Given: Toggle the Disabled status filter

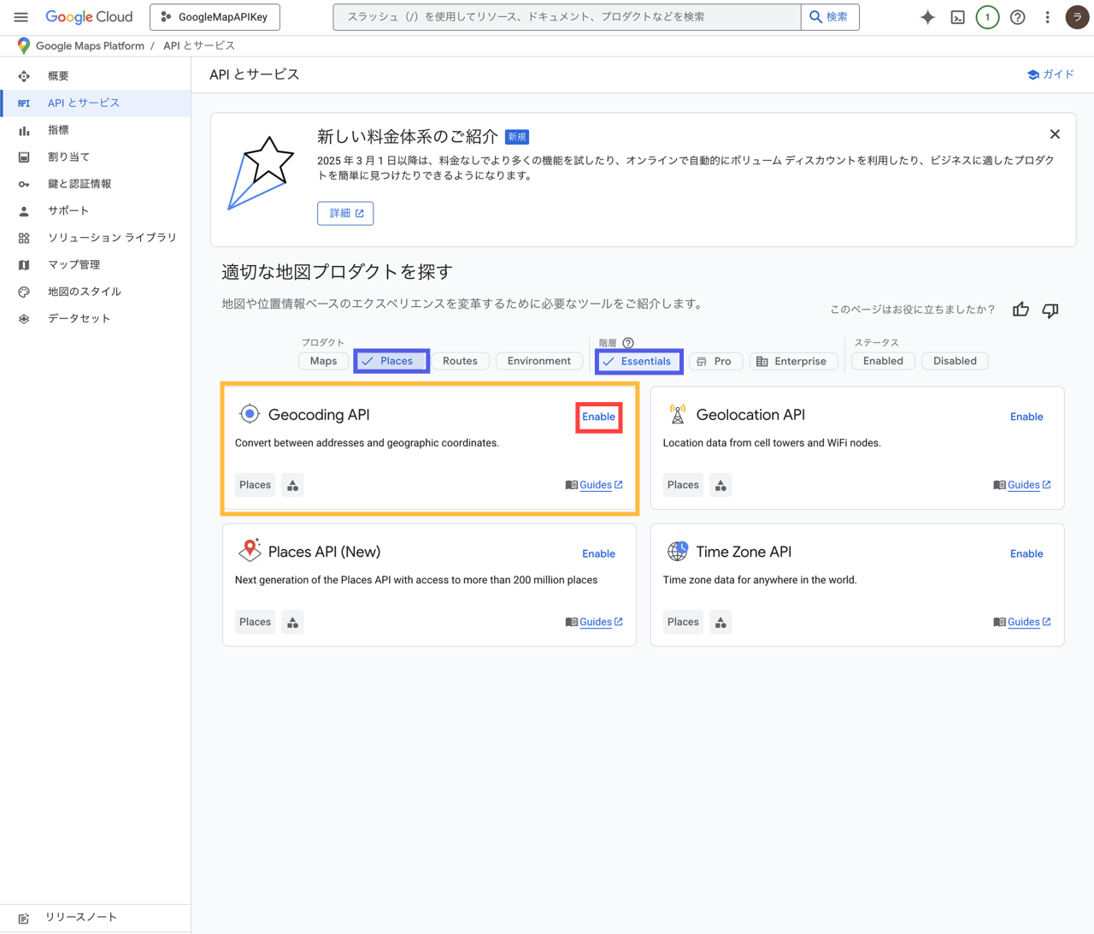Looking at the screenshot, I should pyautogui.click(x=955, y=361).
